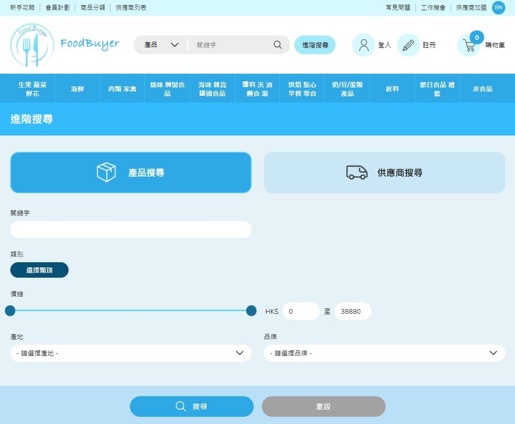
Task: Expand the 請選擇產地 dropdown
Action: [131, 353]
